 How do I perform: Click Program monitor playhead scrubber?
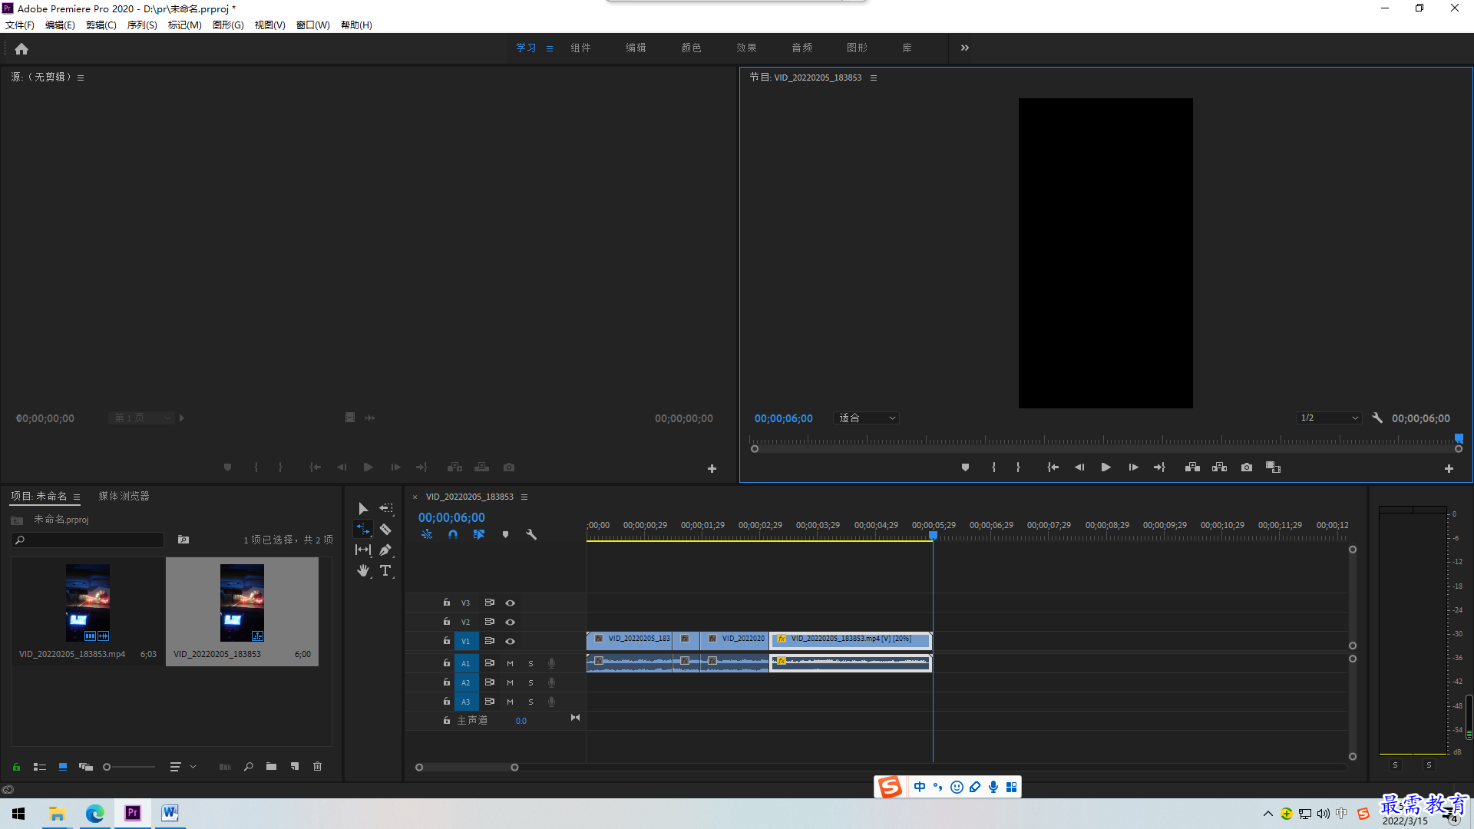coord(1459,438)
